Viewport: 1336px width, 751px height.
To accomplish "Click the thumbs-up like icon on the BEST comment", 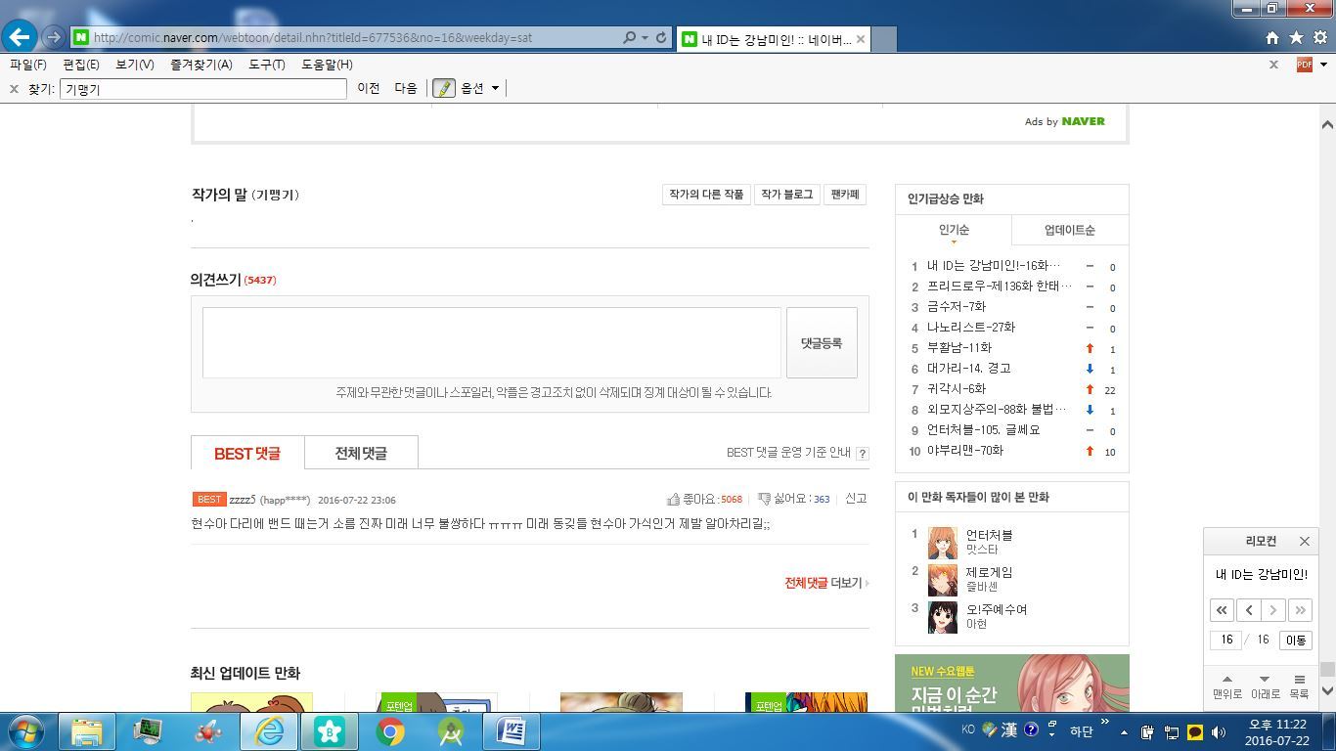I will tap(673, 499).
